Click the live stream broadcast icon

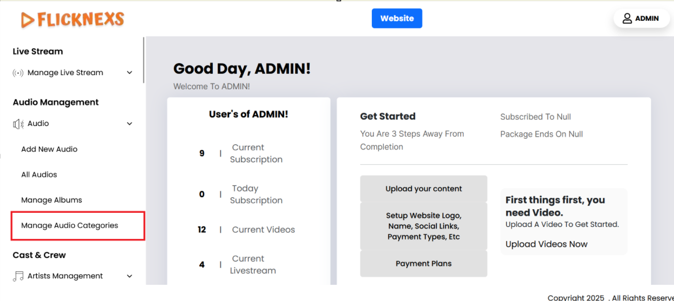point(18,73)
